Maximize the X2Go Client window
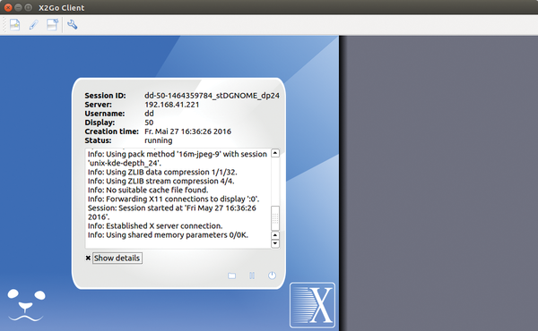The image size is (538, 331). tap(29, 7)
